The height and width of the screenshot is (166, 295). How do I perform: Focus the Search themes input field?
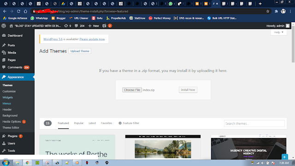[x=254, y=124]
